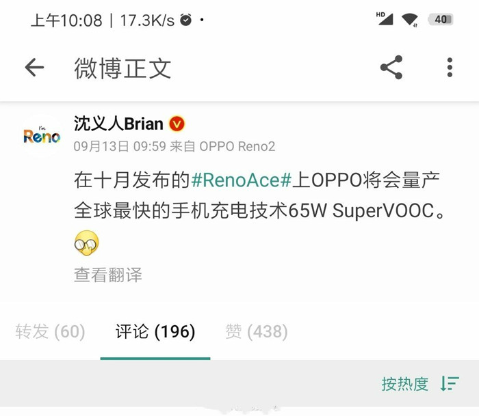Tap the battery indicator showing 40
This screenshot has width=479, height=416.
[x=441, y=20]
